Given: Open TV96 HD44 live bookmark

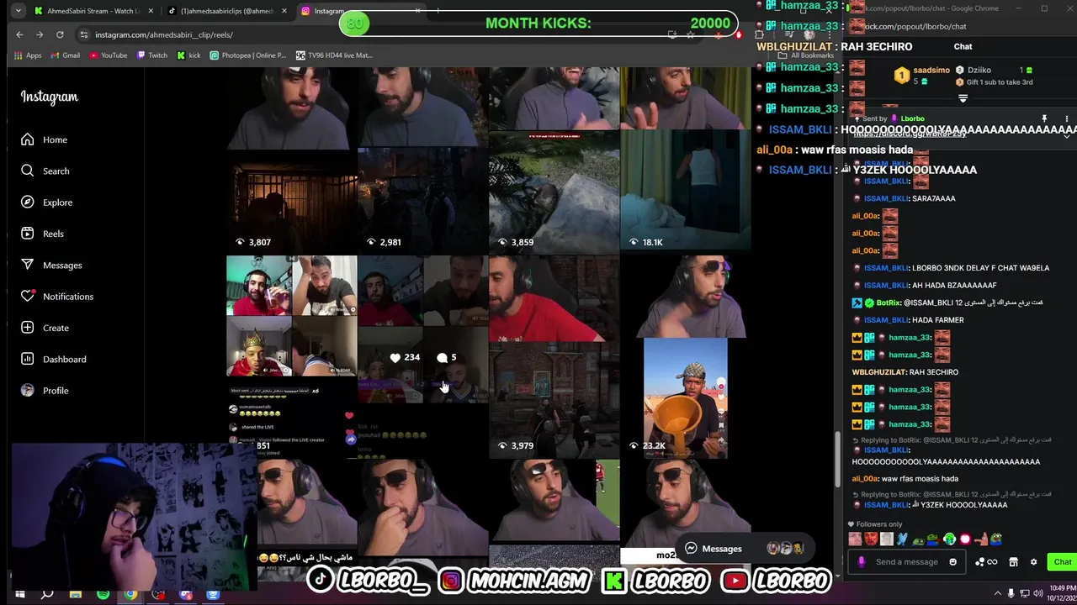Looking at the screenshot, I should click(x=334, y=55).
